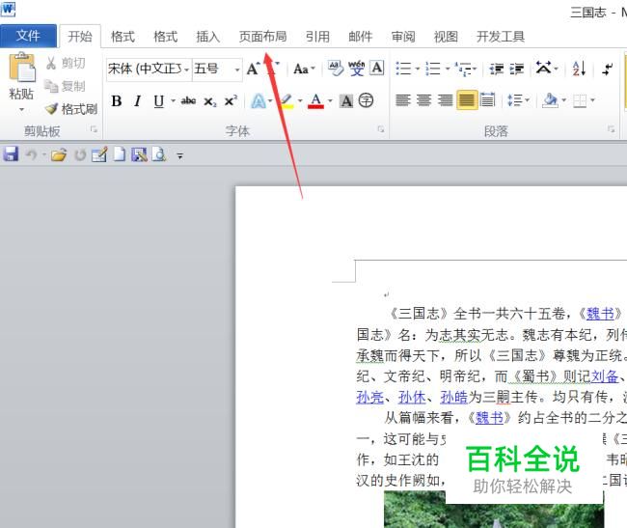Switch to 审阅 Review tab
Image resolution: width=627 pixels, height=528 pixels.
[403, 37]
